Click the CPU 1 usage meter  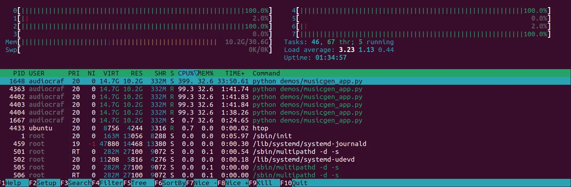point(143,19)
